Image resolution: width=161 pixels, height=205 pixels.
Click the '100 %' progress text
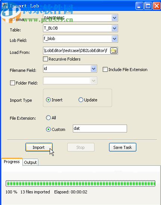coord(11,192)
